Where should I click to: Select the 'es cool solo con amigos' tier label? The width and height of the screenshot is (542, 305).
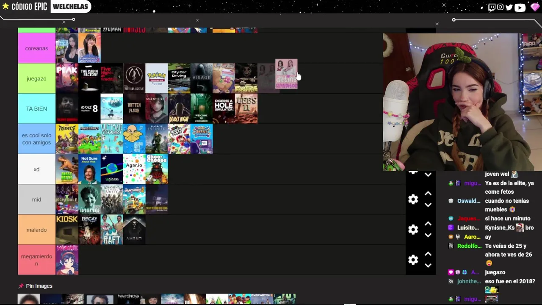(x=36, y=139)
